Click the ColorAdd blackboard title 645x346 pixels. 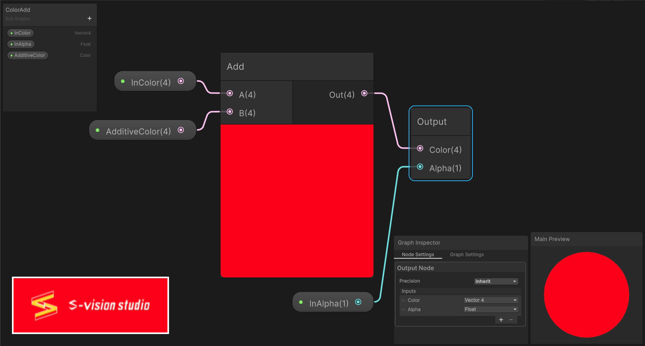[x=18, y=10]
